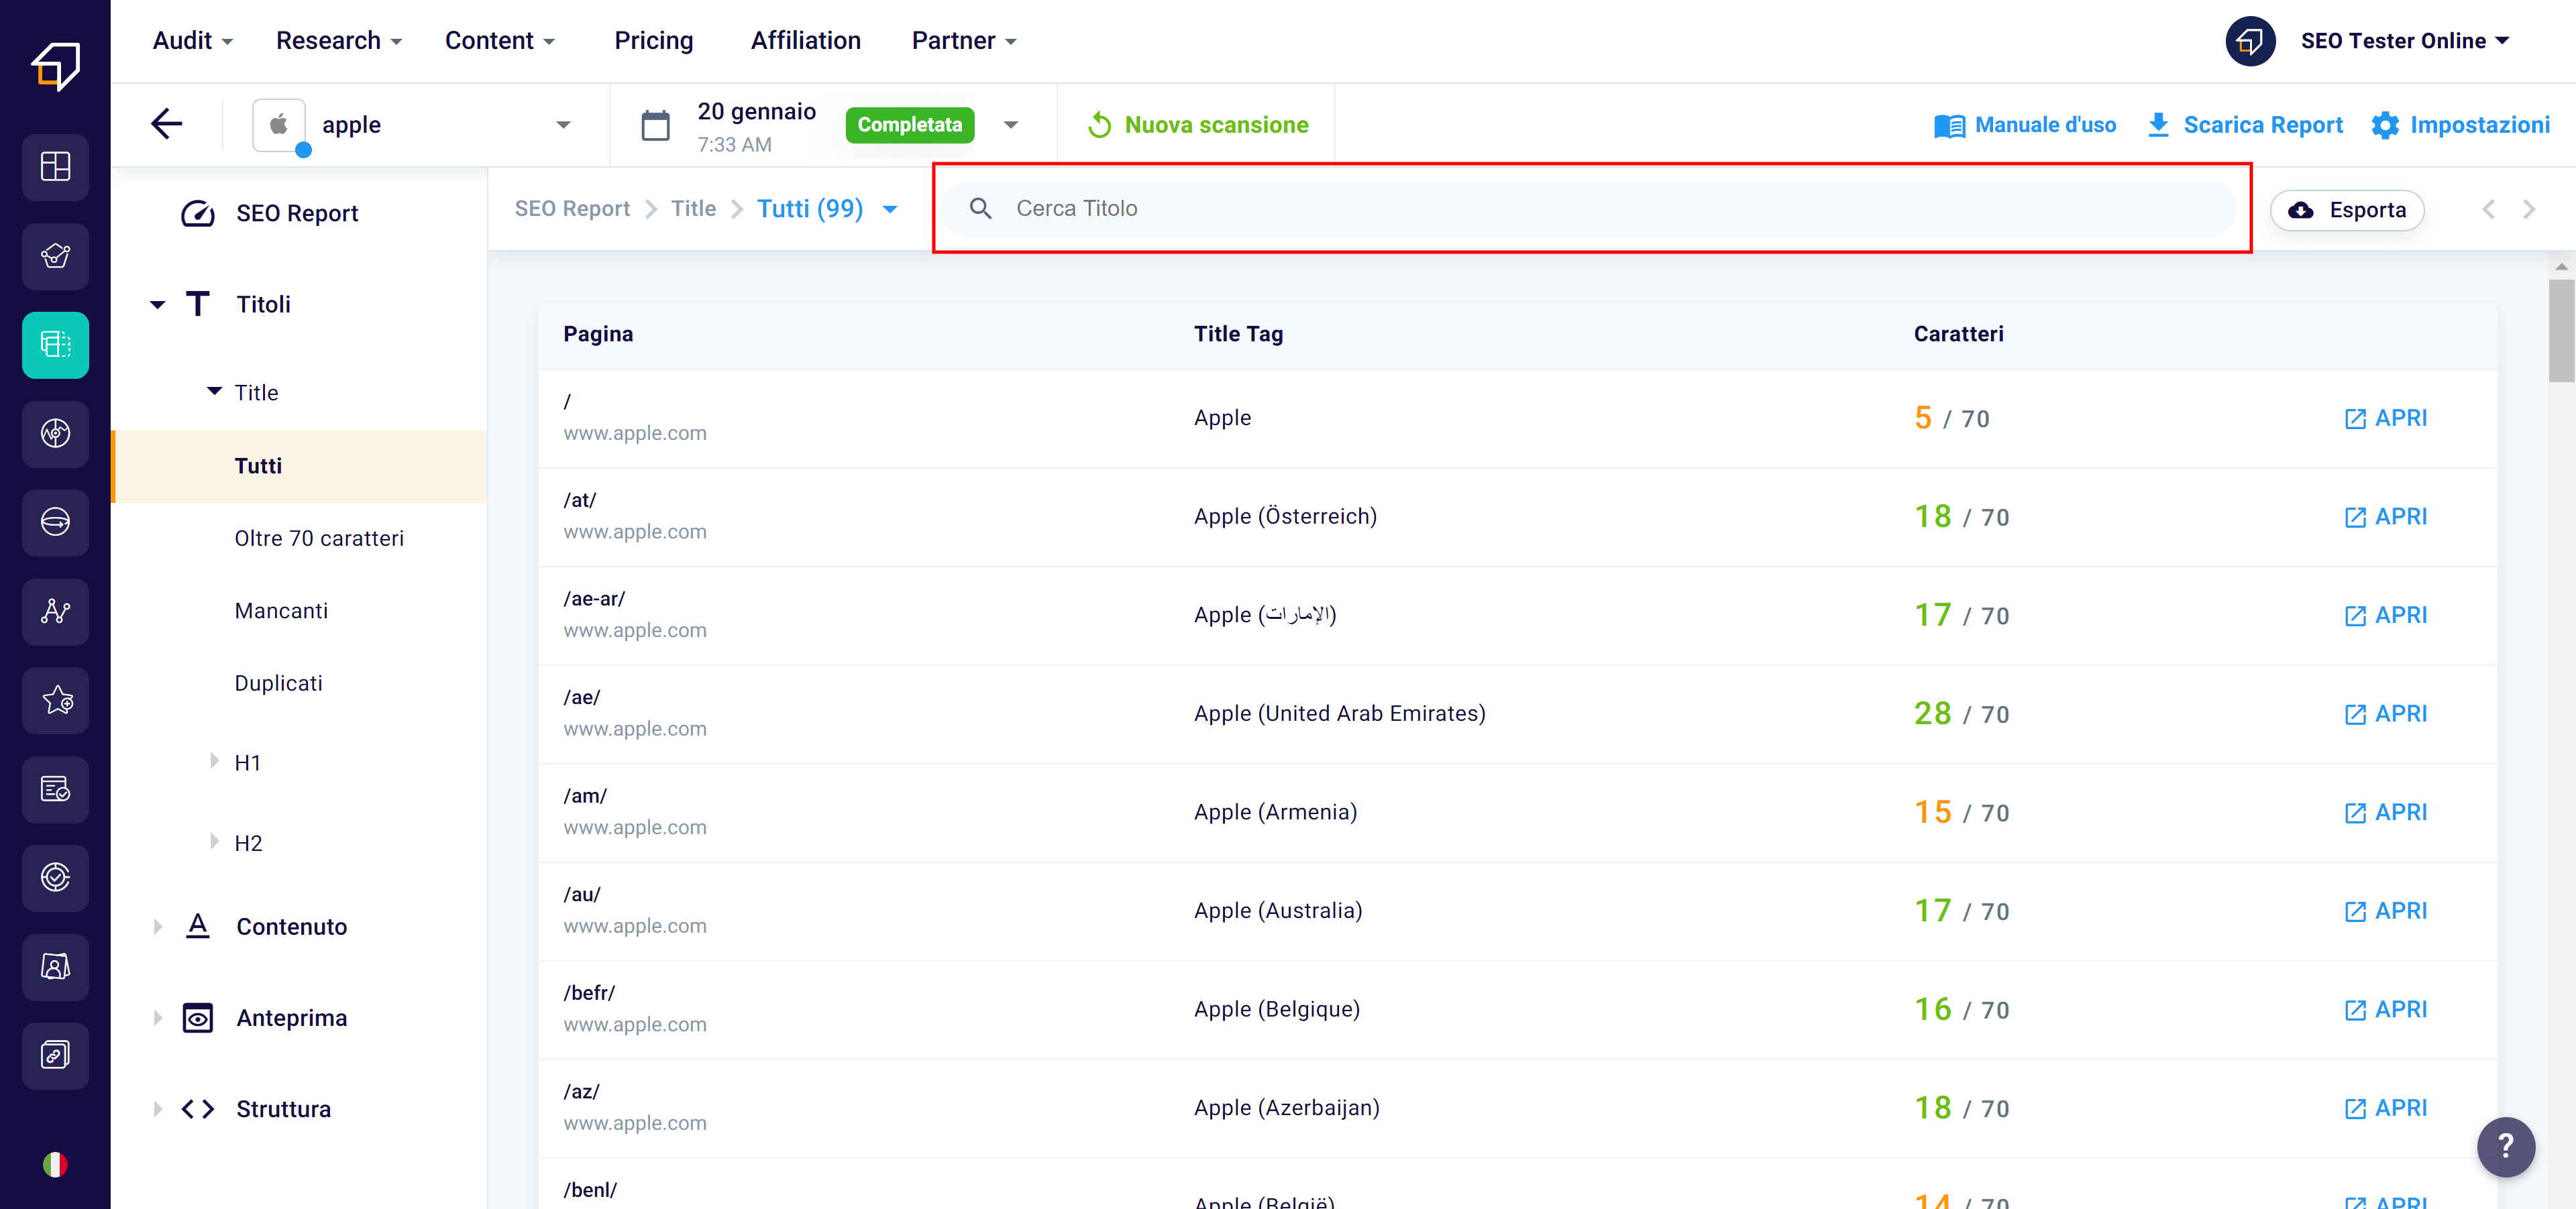
Task: Click the SEO Report gauge icon
Action: pos(198,214)
